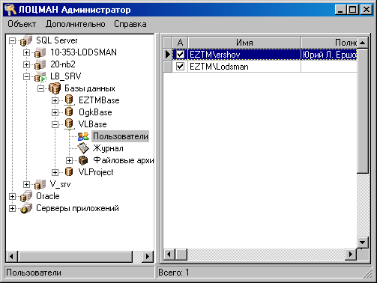Select the VLProject tree label

96,172
